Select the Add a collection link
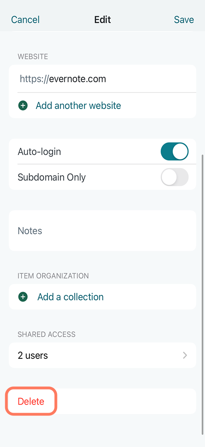Screen dimensions: 205x447 (x=70, y=297)
